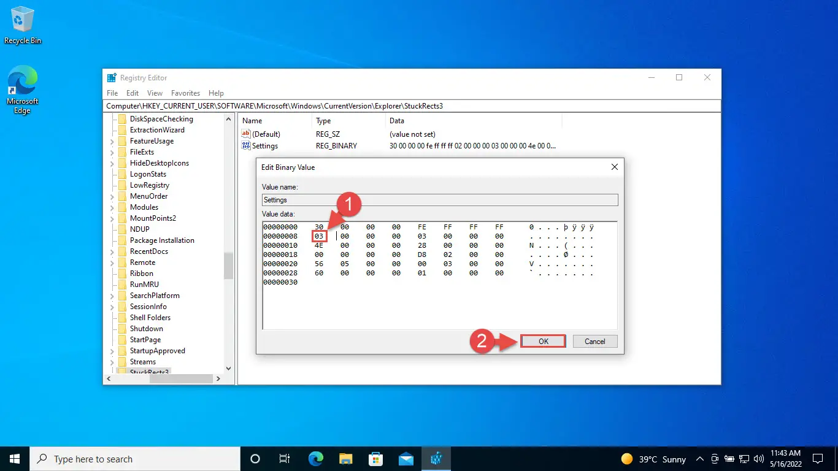The width and height of the screenshot is (838, 471).
Task: Open the Recycle Bin desktop icon
Action: pos(23,25)
